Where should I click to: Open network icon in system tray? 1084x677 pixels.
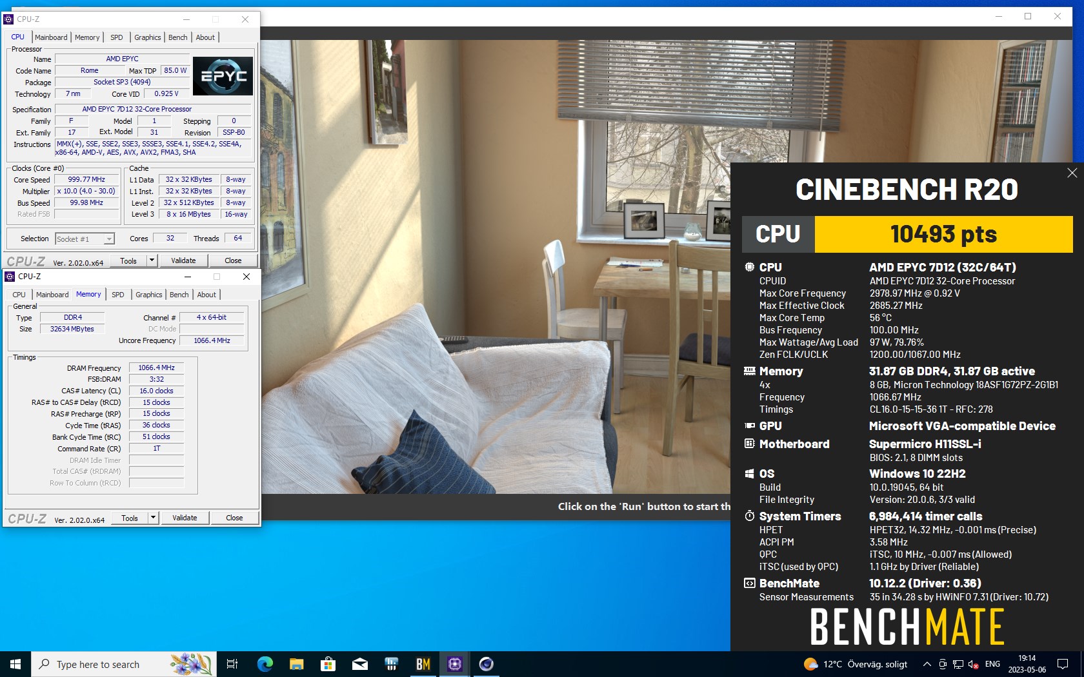pyautogui.click(x=958, y=664)
